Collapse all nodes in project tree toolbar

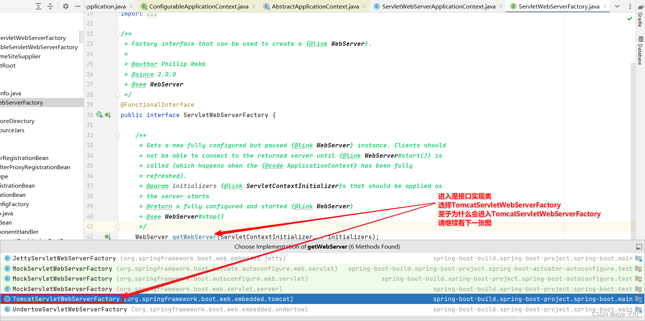pos(51,6)
